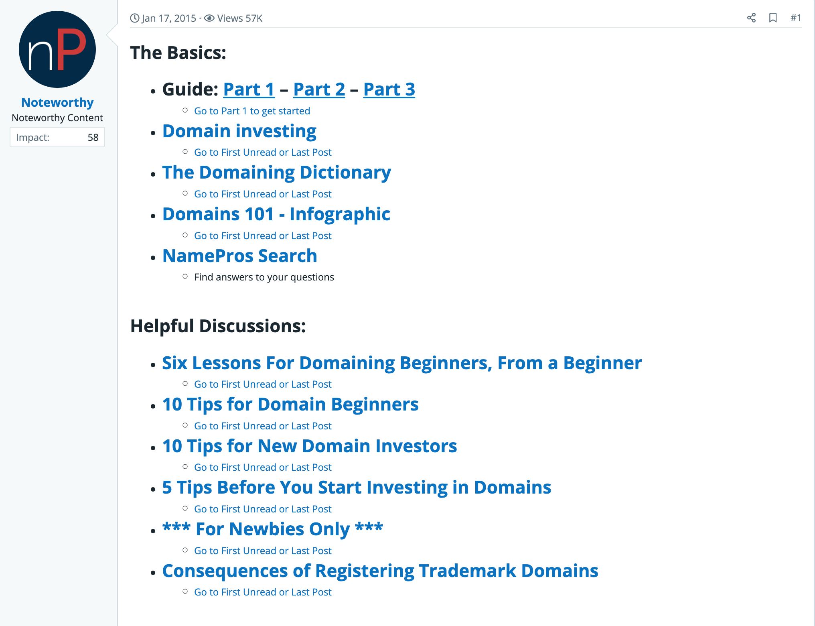The height and width of the screenshot is (626, 815).
Task: Click the Impact score value 58
Action: [x=93, y=137]
